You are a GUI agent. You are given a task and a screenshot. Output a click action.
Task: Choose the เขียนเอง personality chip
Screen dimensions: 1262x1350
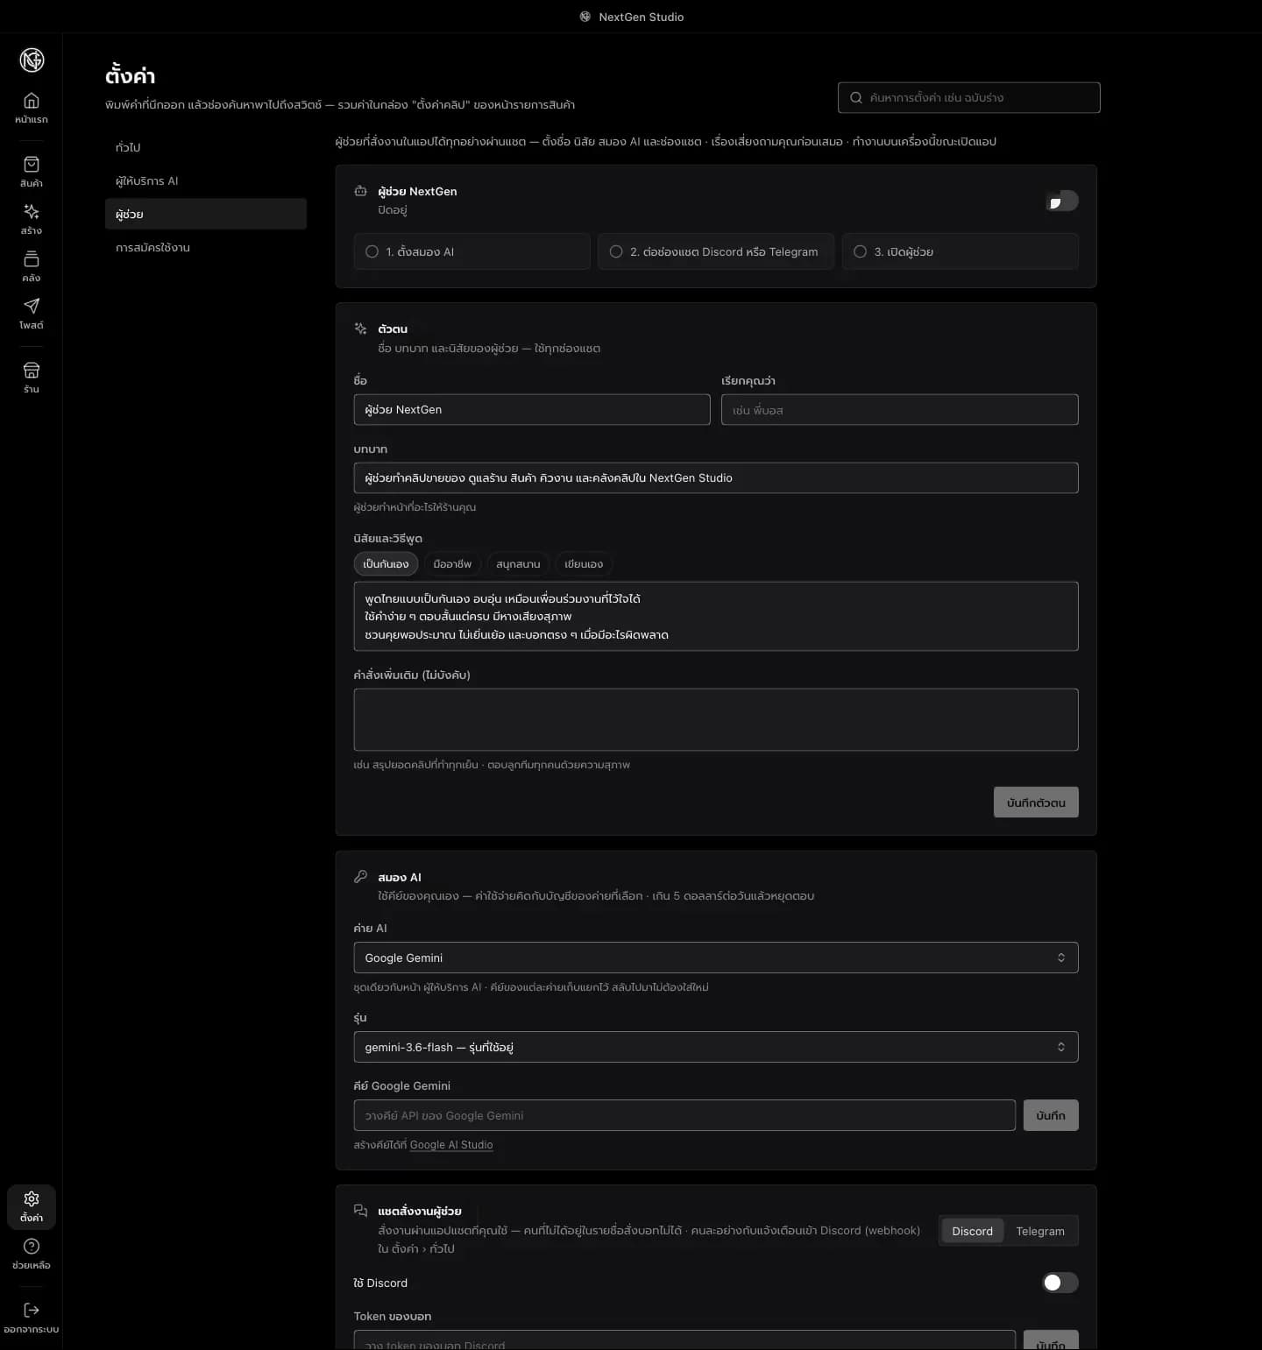pos(584,564)
